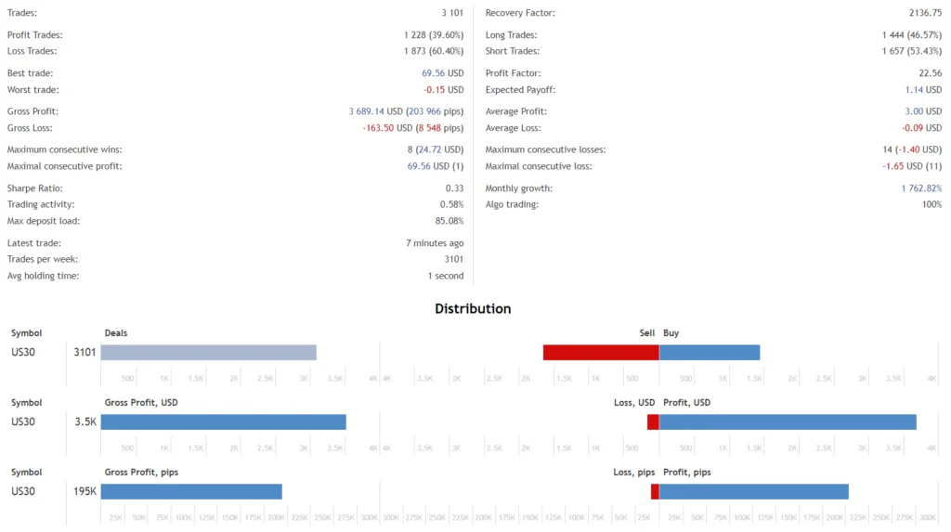The height and width of the screenshot is (532, 951).
Task: Click the Max deposit load value 85.08%
Action: click(x=449, y=221)
